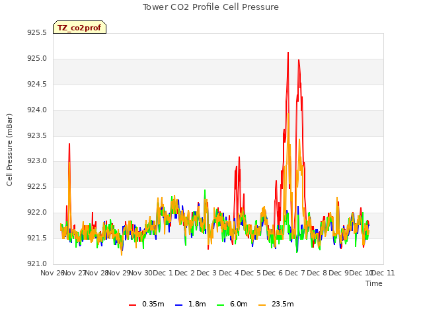Viewport: 423px width, 317px height.
Task: Click the Dec 6 x-axis tick label
Action: coord(273,273)
